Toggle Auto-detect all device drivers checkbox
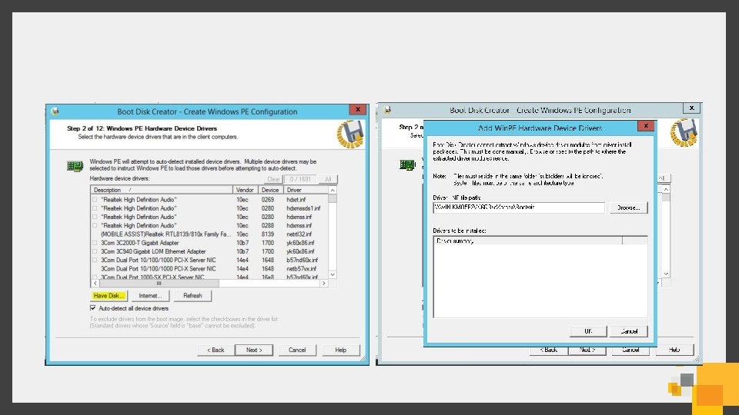The width and height of the screenshot is (739, 415). point(93,308)
